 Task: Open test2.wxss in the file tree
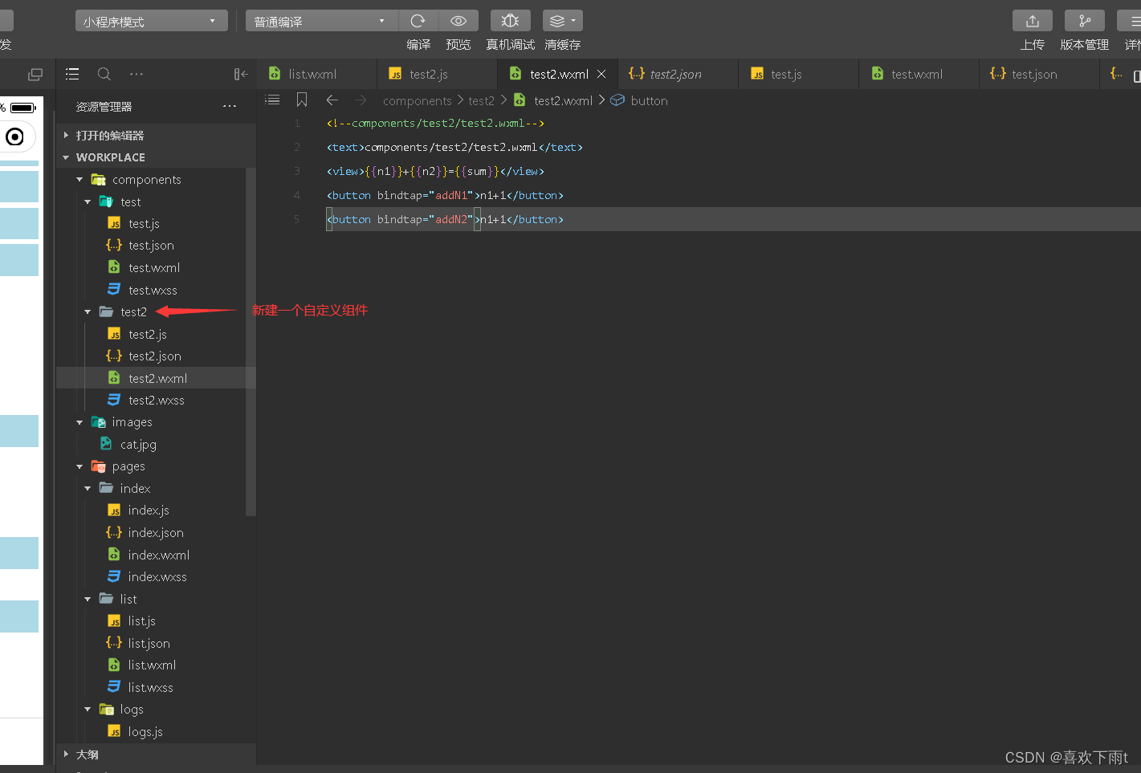coord(157,400)
